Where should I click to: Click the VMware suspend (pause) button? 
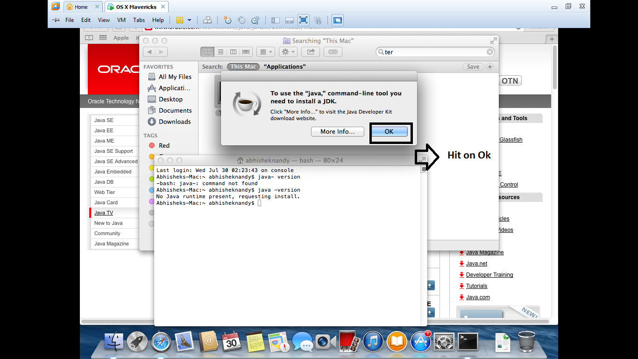[180, 20]
